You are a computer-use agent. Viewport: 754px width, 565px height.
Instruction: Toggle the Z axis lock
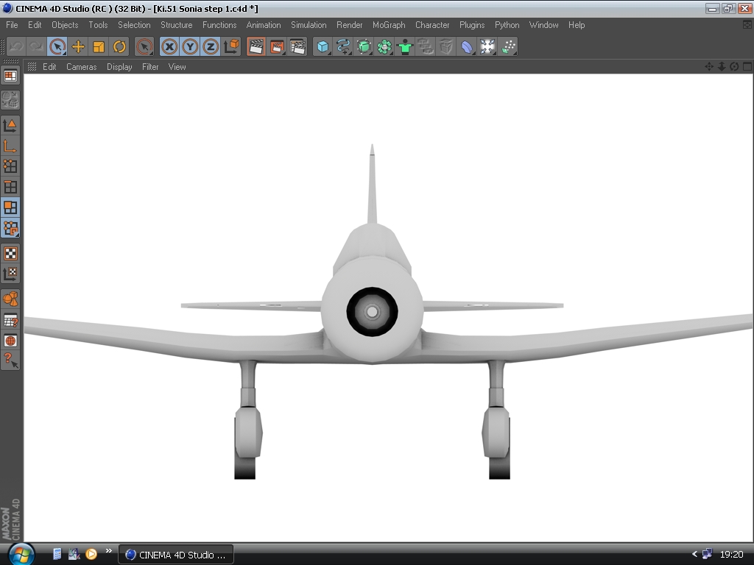pos(211,47)
